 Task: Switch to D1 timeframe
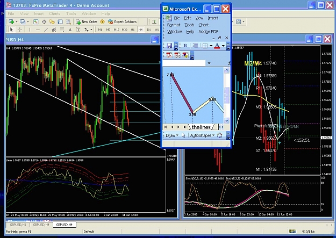coord(149,30)
